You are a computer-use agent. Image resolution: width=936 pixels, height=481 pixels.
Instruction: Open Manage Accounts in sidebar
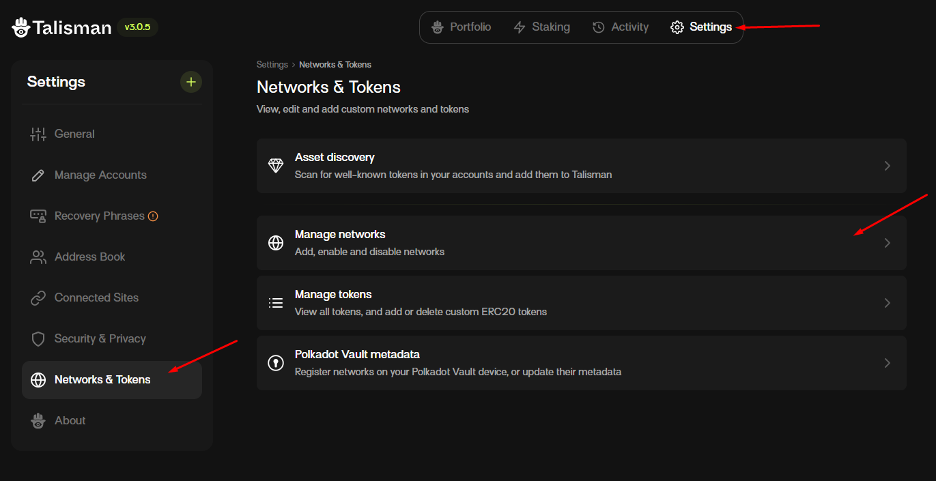tap(100, 175)
